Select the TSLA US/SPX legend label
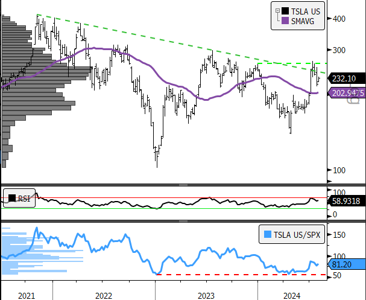 coord(297,235)
